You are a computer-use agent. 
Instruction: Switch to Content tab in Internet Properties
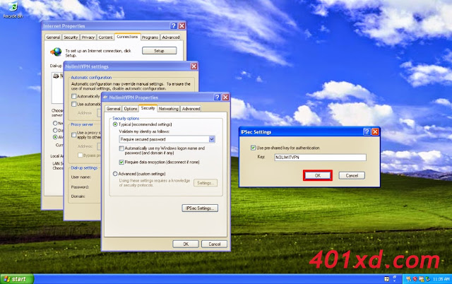[x=105, y=37]
